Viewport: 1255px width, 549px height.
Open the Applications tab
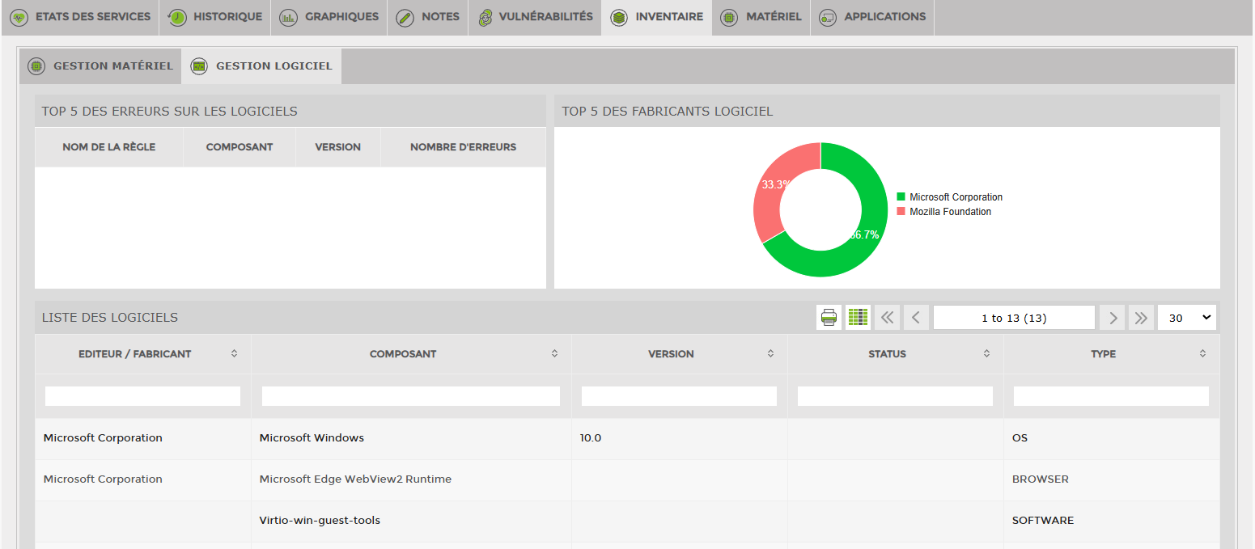(x=873, y=17)
